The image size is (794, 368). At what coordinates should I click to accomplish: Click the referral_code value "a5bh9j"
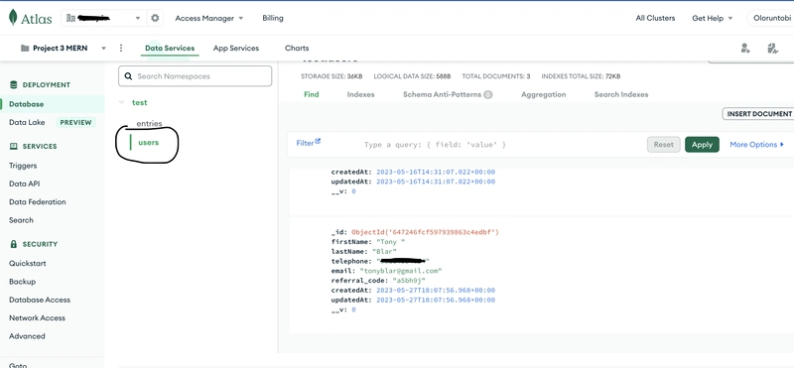[409, 281]
